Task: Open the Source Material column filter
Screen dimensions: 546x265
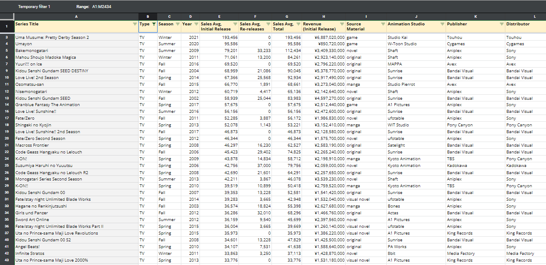Action: (383, 24)
